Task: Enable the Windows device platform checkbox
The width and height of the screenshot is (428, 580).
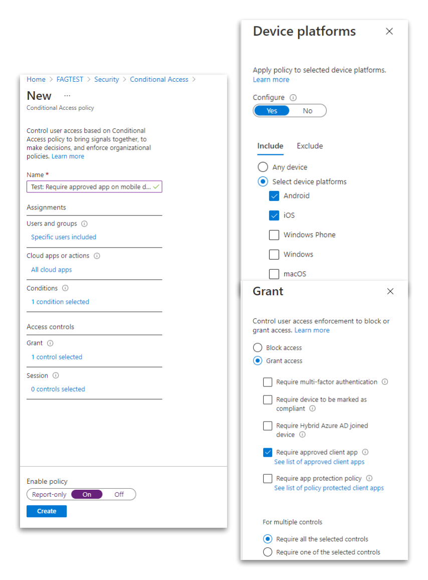Action: [274, 254]
